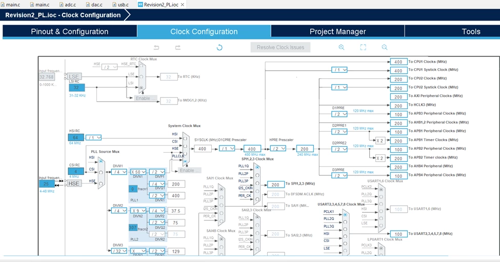500x262 pixels.
Task: Close the Revision2_PL.ioc editor tab
Action: pyautogui.click(x=183, y=5)
